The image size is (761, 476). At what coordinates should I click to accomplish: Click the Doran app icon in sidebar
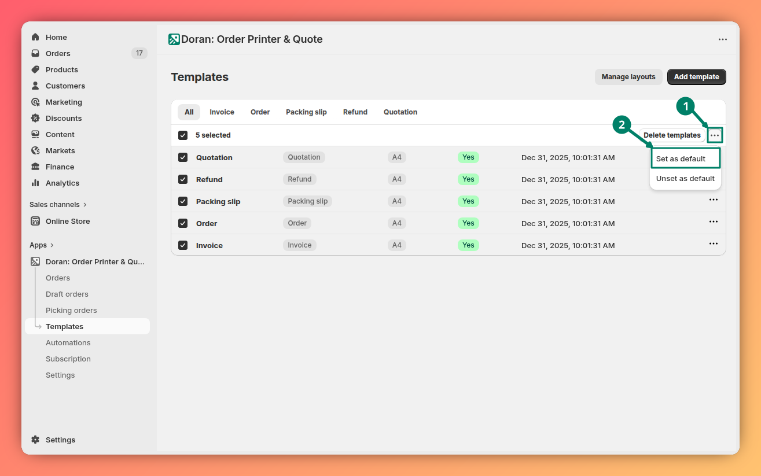tap(35, 261)
